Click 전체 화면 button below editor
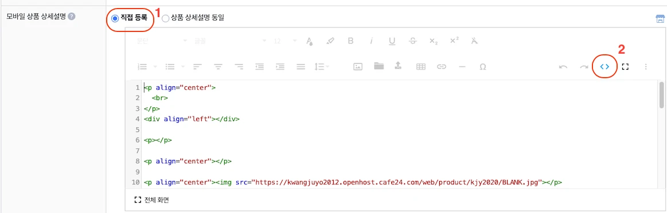 (152, 200)
